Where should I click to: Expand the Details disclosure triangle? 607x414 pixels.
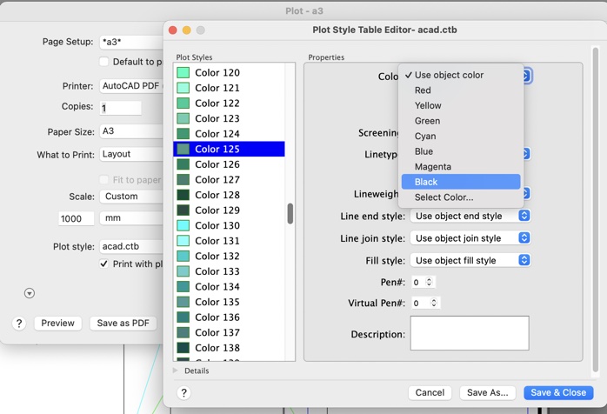click(x=176, y=371)
